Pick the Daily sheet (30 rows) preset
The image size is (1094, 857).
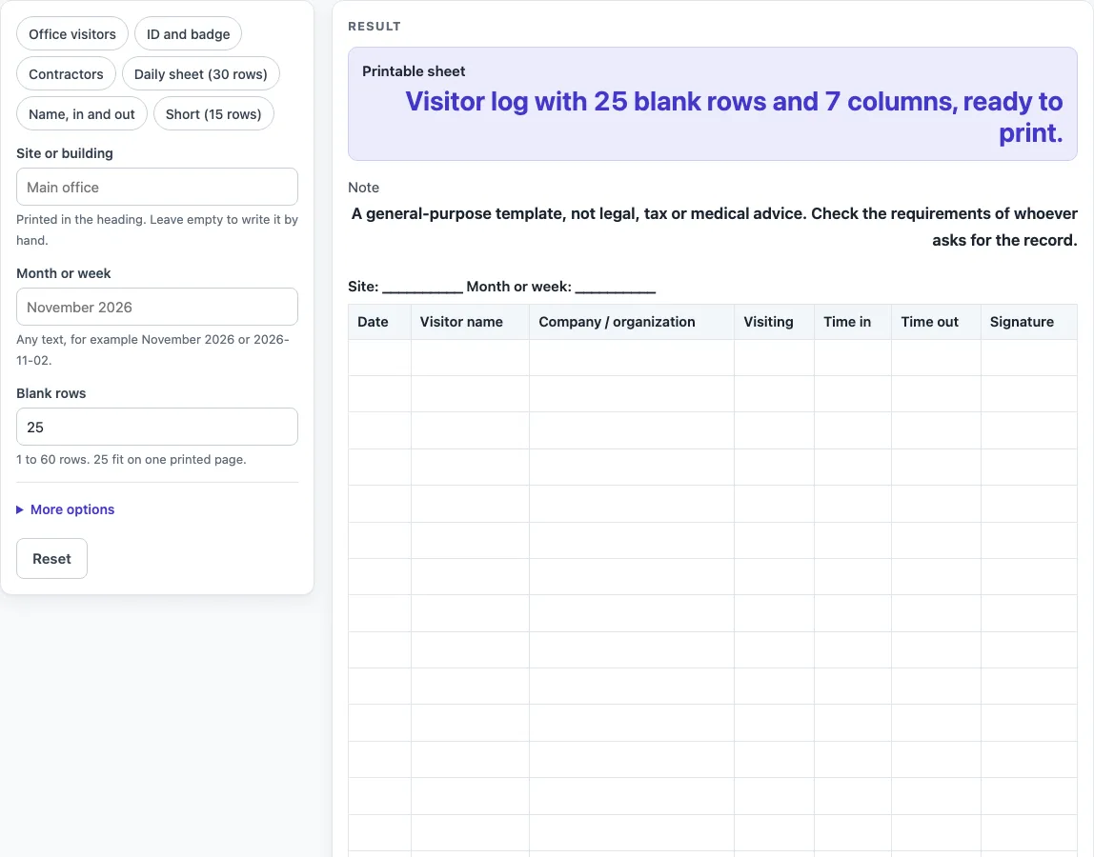tap(201, 74)
